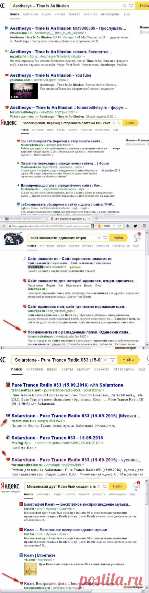Viewport: 149px width, 593px height.
Task: Expand the arrow after the myzuka.fm URL
Action: [x=84, y=56]
